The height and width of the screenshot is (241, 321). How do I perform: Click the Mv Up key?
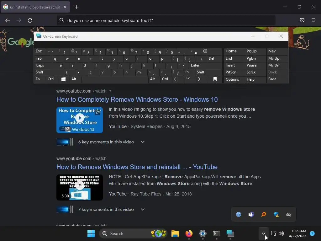coord(277,59)
